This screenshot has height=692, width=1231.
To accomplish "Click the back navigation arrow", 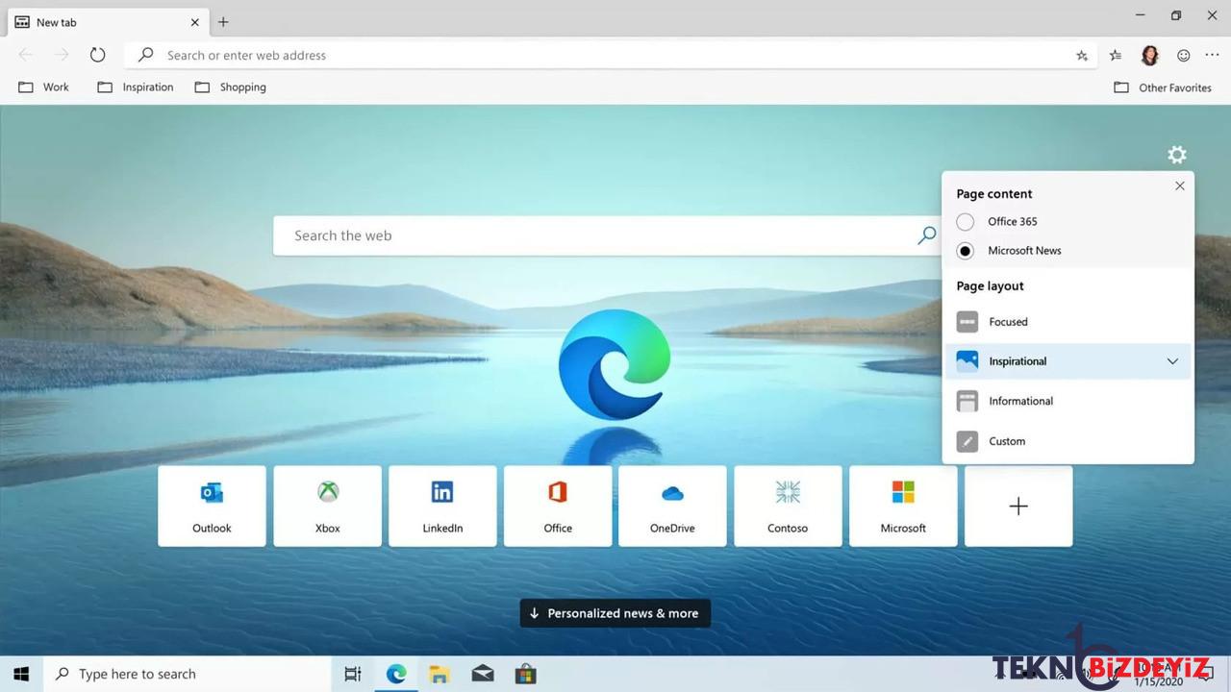I will 26,55.
